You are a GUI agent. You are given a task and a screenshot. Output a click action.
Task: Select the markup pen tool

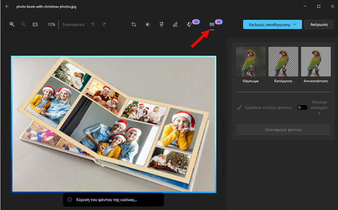pos(175,24)
